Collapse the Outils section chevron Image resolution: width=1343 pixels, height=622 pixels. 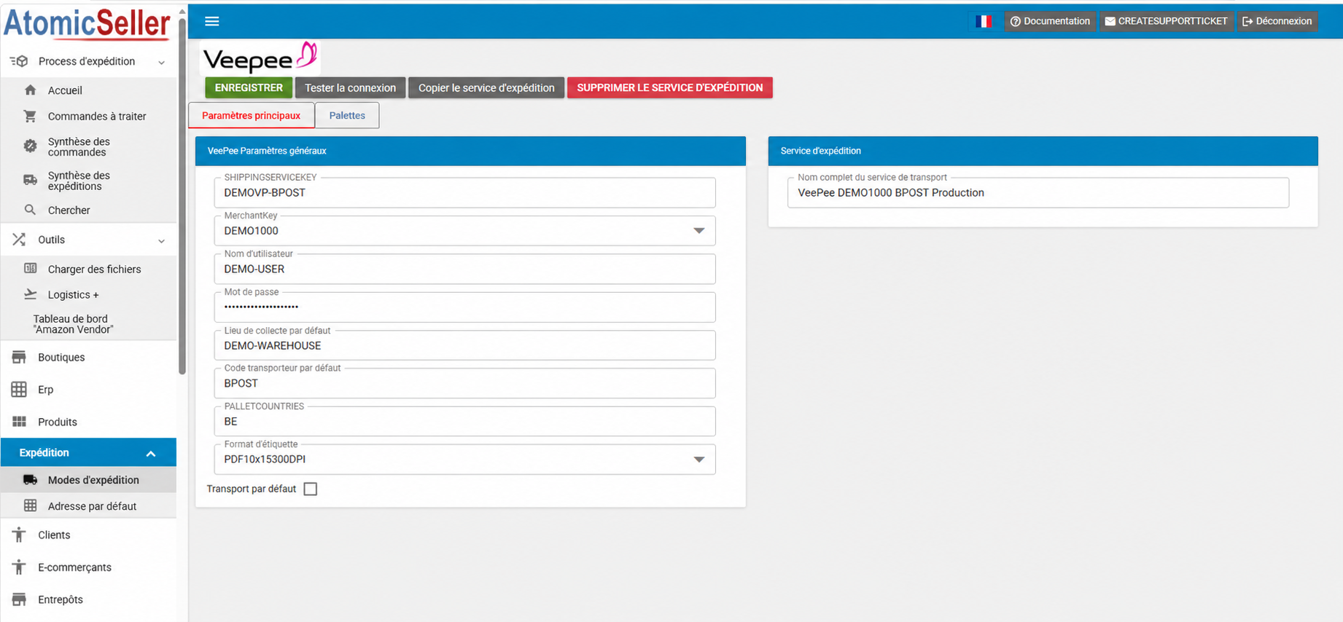(x=161, y=240)
